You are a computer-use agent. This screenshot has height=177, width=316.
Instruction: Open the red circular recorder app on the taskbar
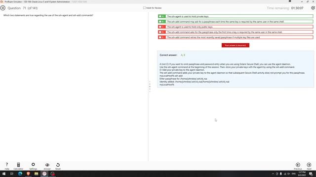(53, 174)
